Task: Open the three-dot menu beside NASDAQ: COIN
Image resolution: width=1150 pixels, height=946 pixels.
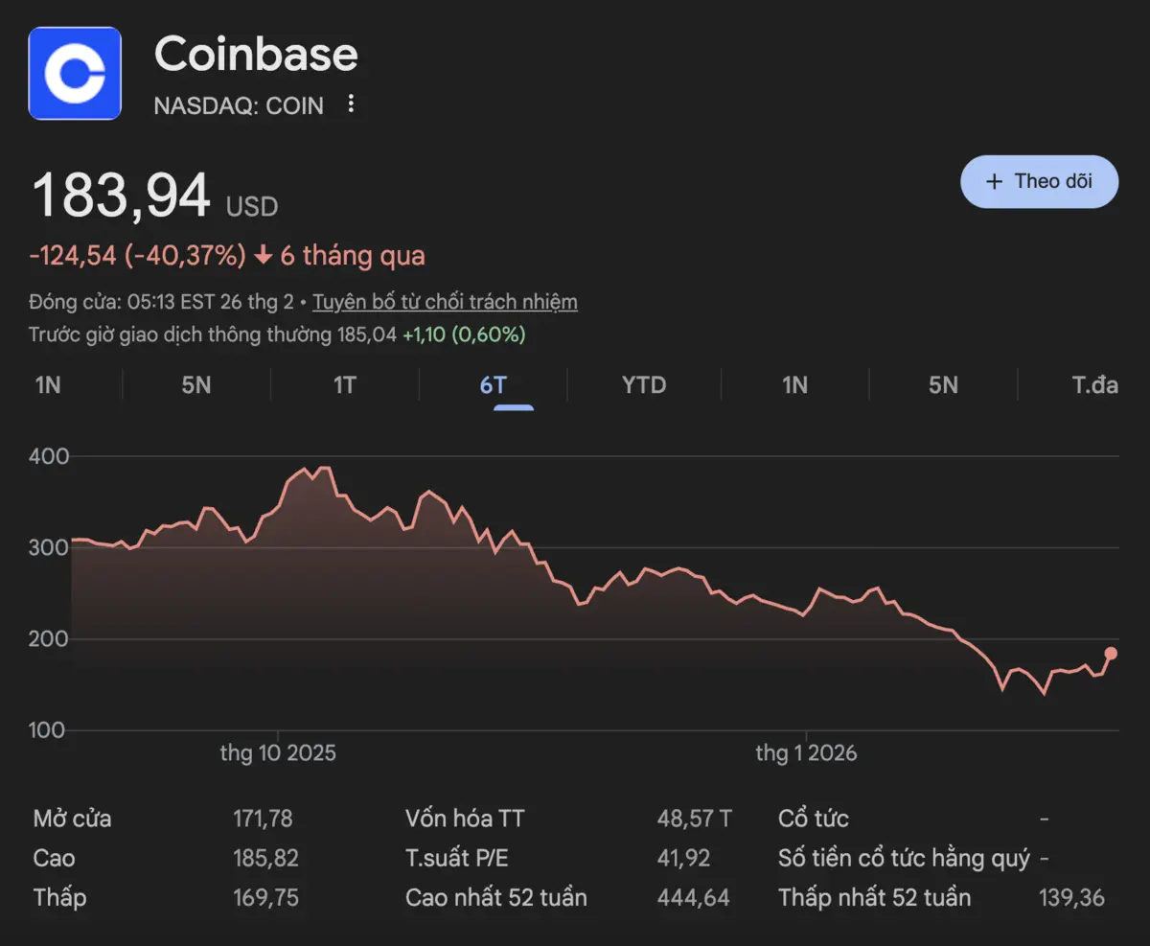Action: [351, 104]
